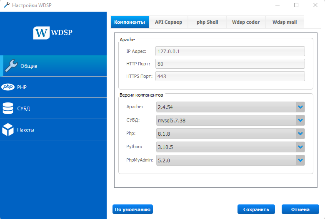Image resolution: width=325 pixels, height=219 pixels.
Task: Select the Php 8.1.8 combo box
Action: coord(230,134)
